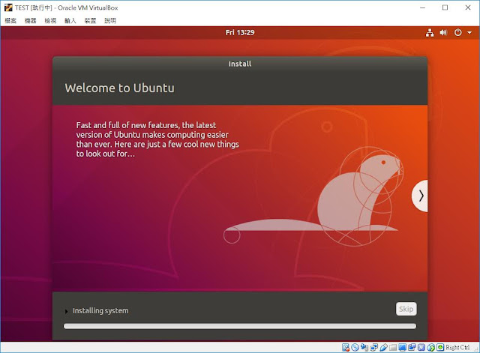Minimize the VirtualBox window
This screenshot has width=480, height=353.
coord(423,7)
